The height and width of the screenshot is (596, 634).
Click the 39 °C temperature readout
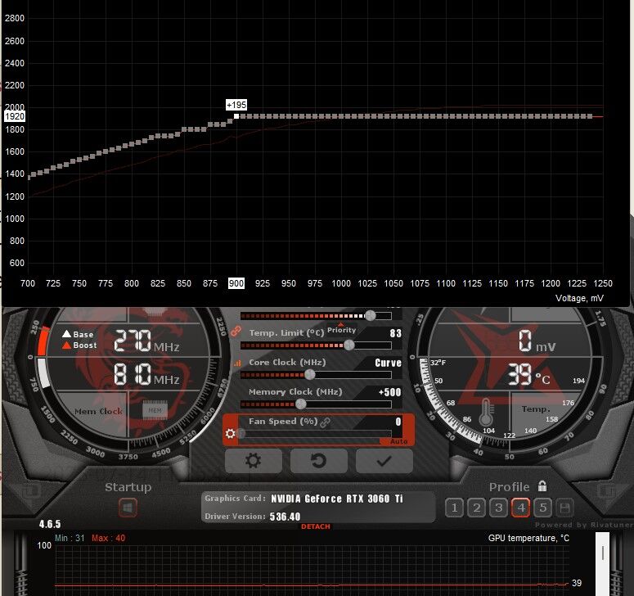529,374
